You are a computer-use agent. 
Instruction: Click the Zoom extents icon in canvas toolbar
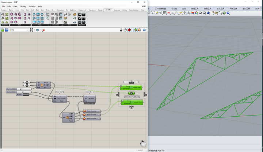(32, 30)
